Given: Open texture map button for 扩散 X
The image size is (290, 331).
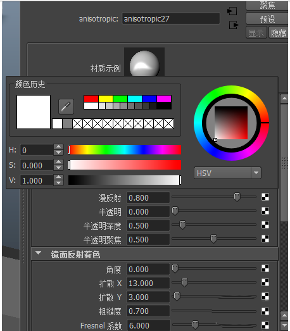Looking at the screenshot, I should click(x=265, y=282).
